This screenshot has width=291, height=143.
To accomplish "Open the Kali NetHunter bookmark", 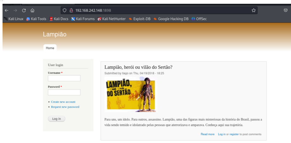I will [x=112, y=19].
